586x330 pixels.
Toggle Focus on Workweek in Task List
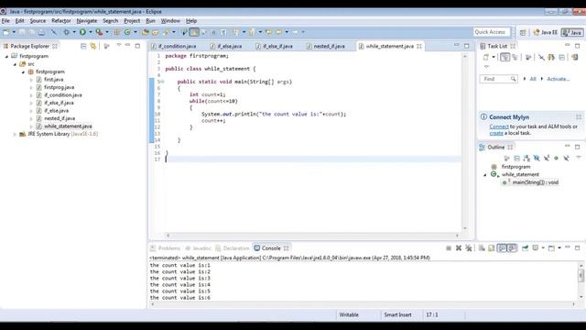tap(528, 57)
